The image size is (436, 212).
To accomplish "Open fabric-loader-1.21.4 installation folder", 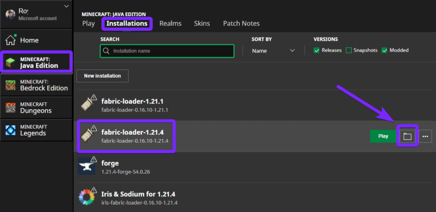I will (x=407, y=136).
